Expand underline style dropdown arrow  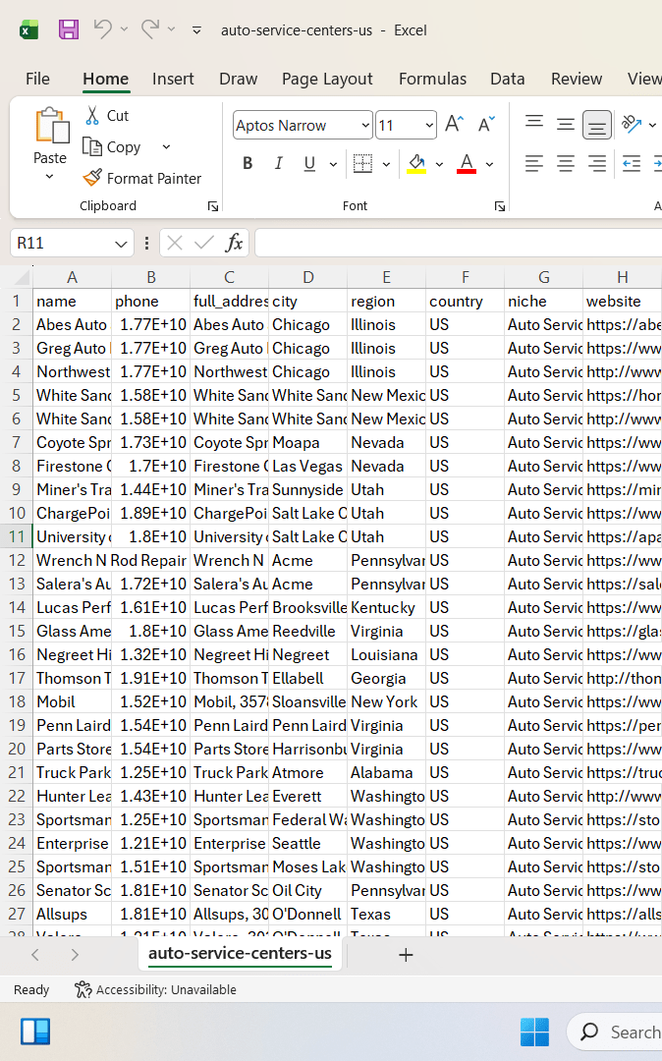pyautogui.click(x=333, y=164)
